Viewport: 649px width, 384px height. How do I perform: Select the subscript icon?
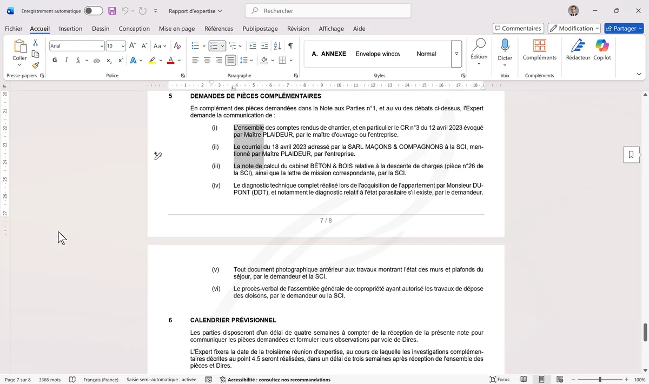(108, 60)
